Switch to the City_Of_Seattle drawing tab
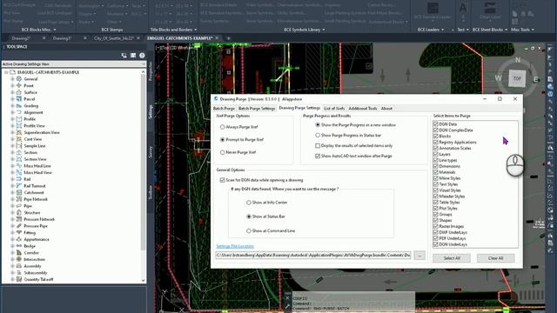 point(114,38)
